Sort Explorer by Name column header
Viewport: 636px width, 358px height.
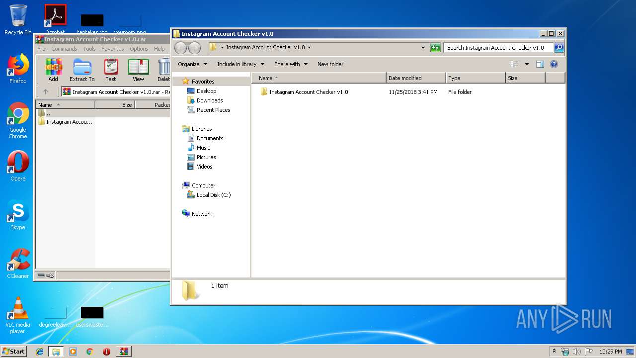[319, 78]
